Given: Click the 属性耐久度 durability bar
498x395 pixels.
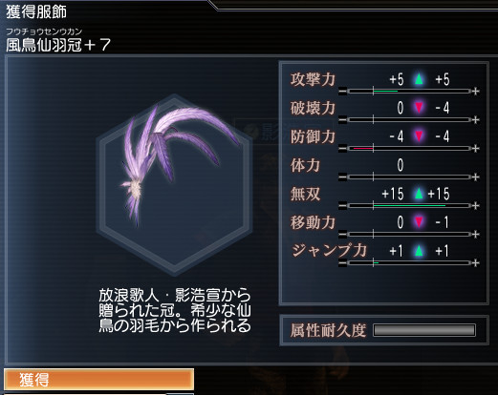Looking at the screenshot, I should click(x=424, y=330).
